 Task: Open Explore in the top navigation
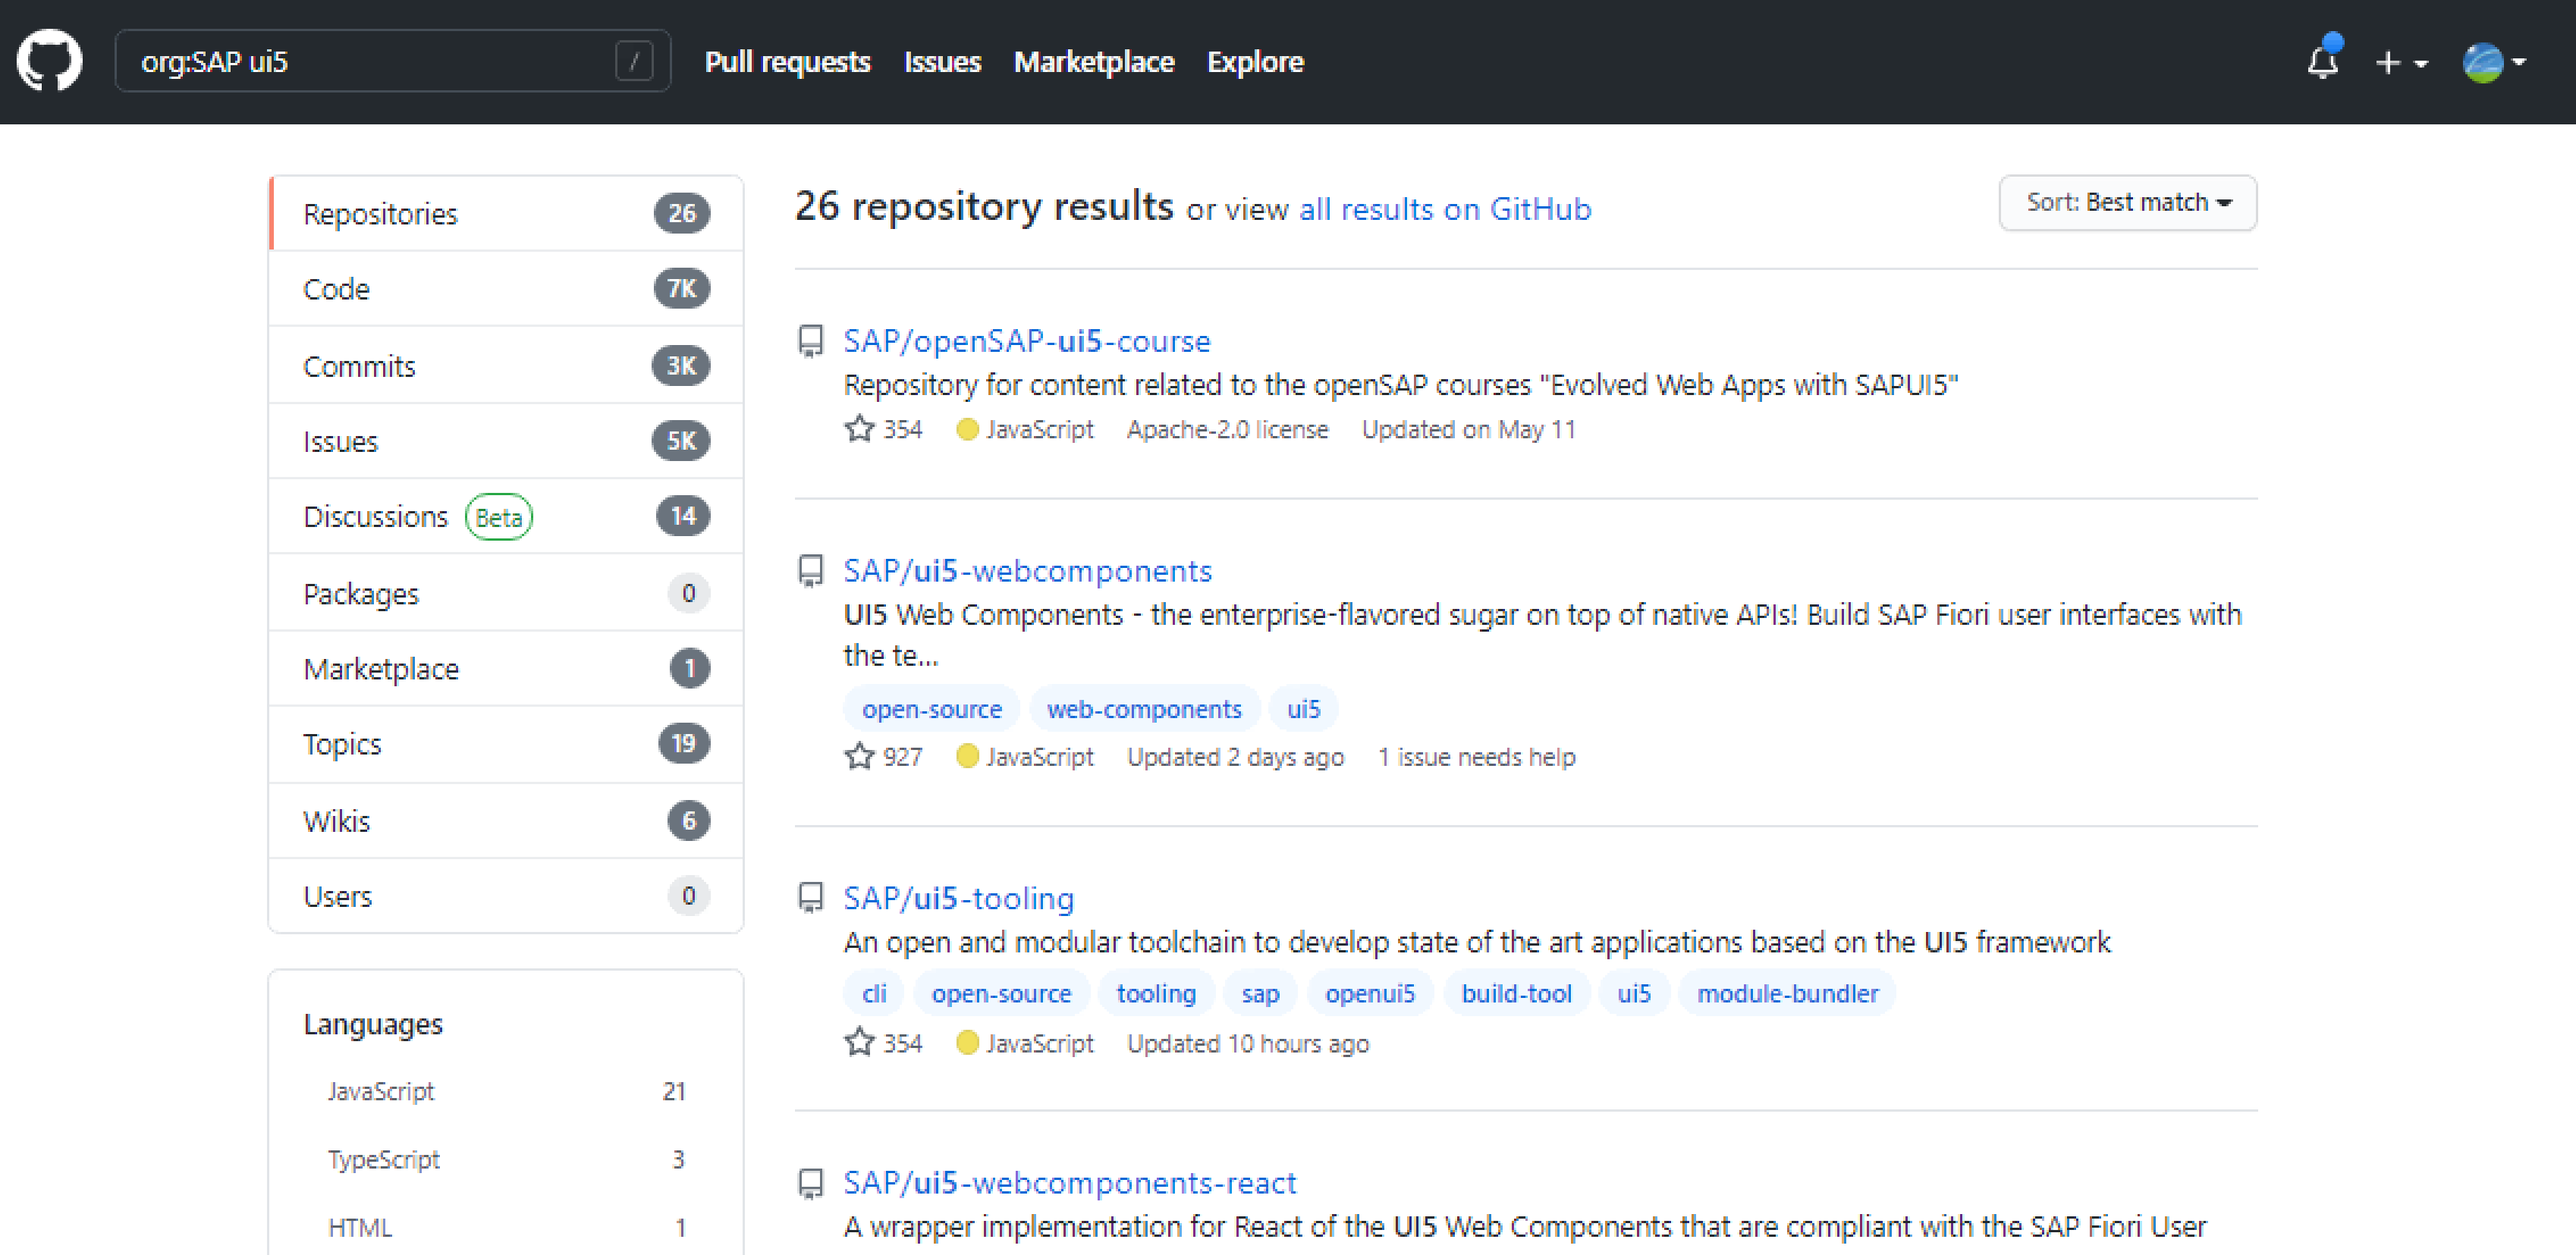click(x=1255, y=62)
